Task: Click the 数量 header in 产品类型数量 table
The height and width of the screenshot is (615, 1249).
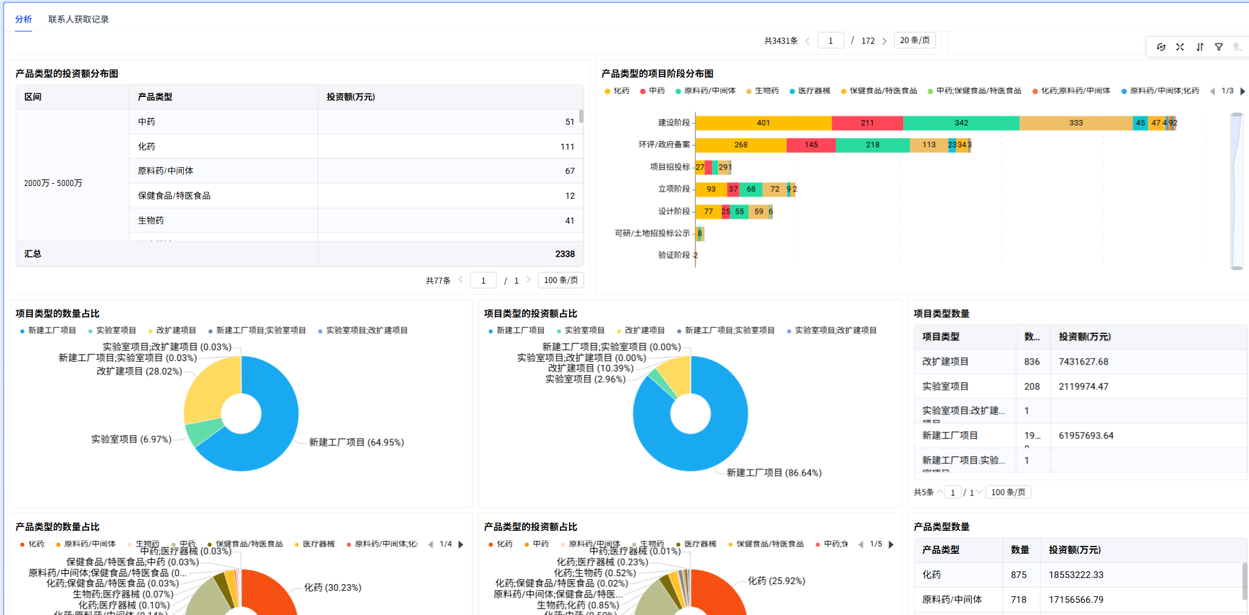Action: pos(1022,550)
